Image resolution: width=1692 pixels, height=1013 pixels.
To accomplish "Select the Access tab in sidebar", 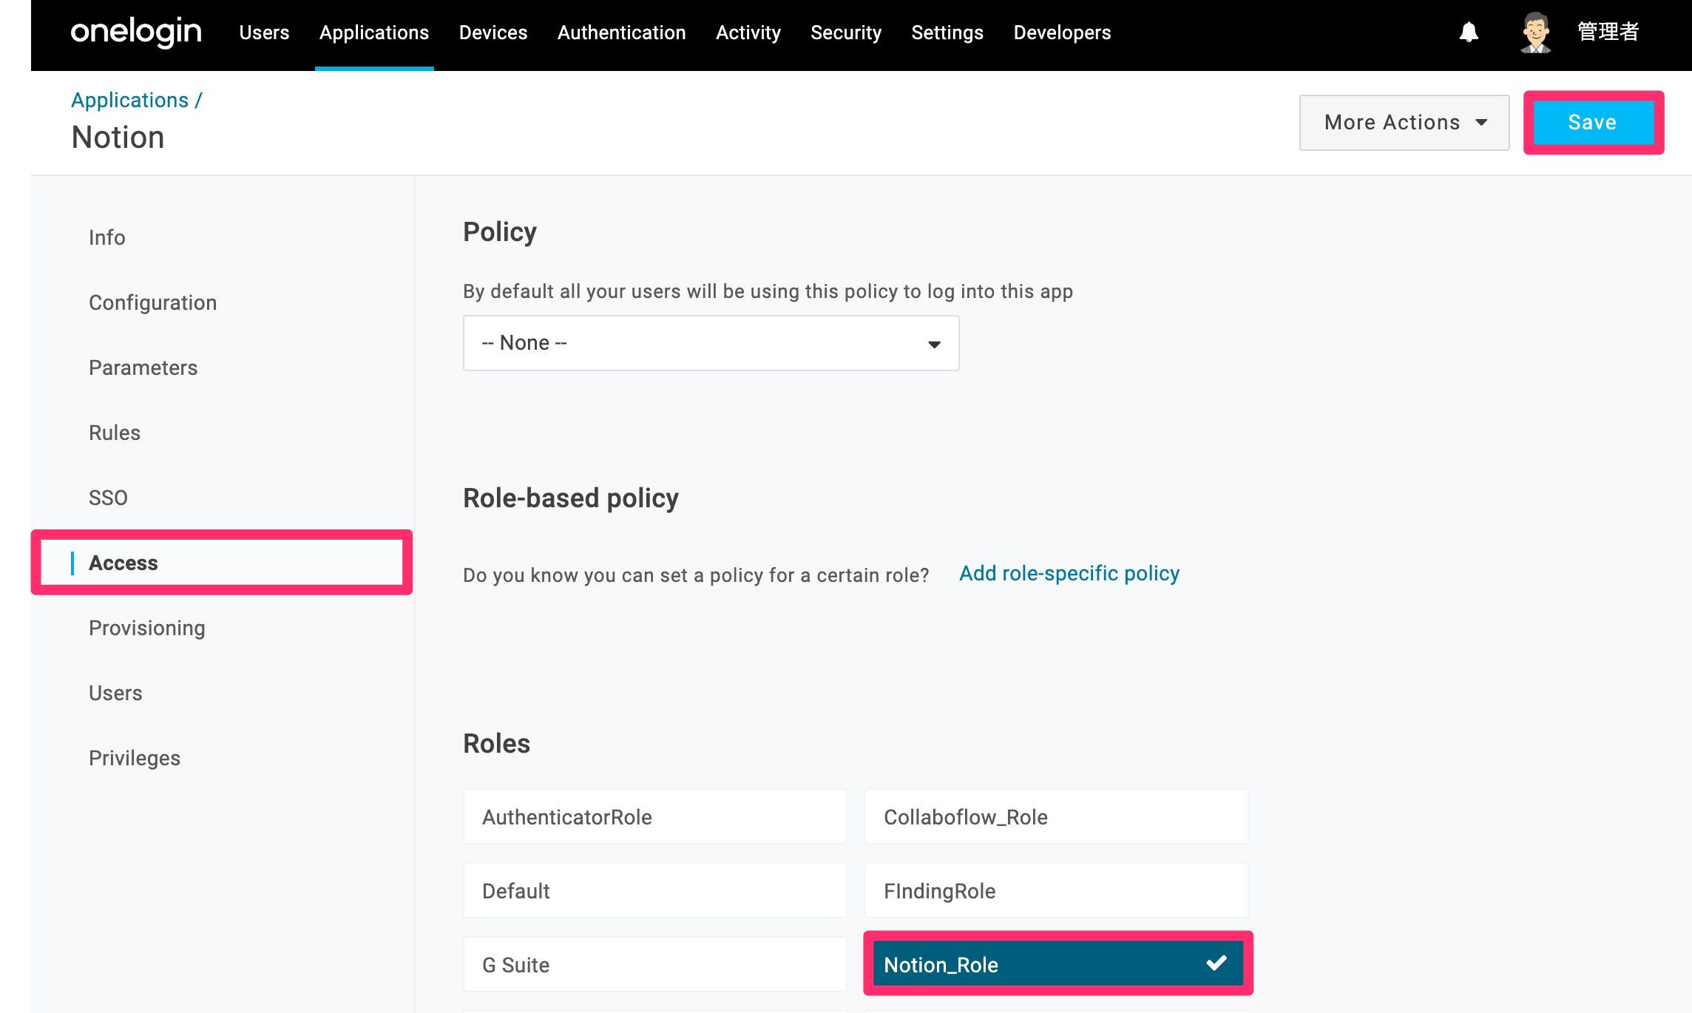I will pyautogui.click(x=222, y=563).
